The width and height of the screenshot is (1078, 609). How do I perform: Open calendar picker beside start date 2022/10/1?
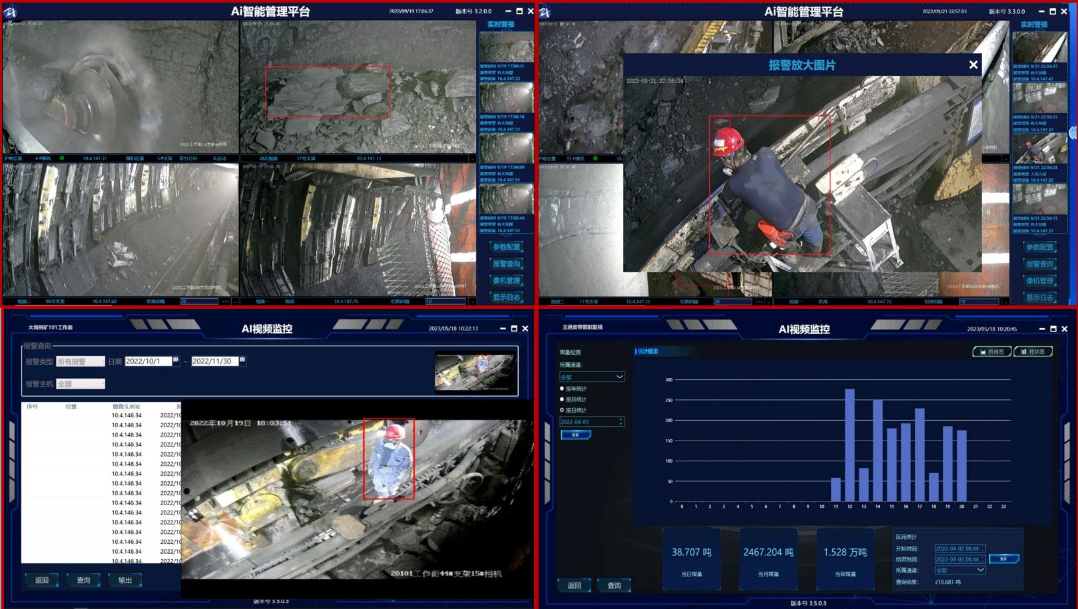point(176,360)
